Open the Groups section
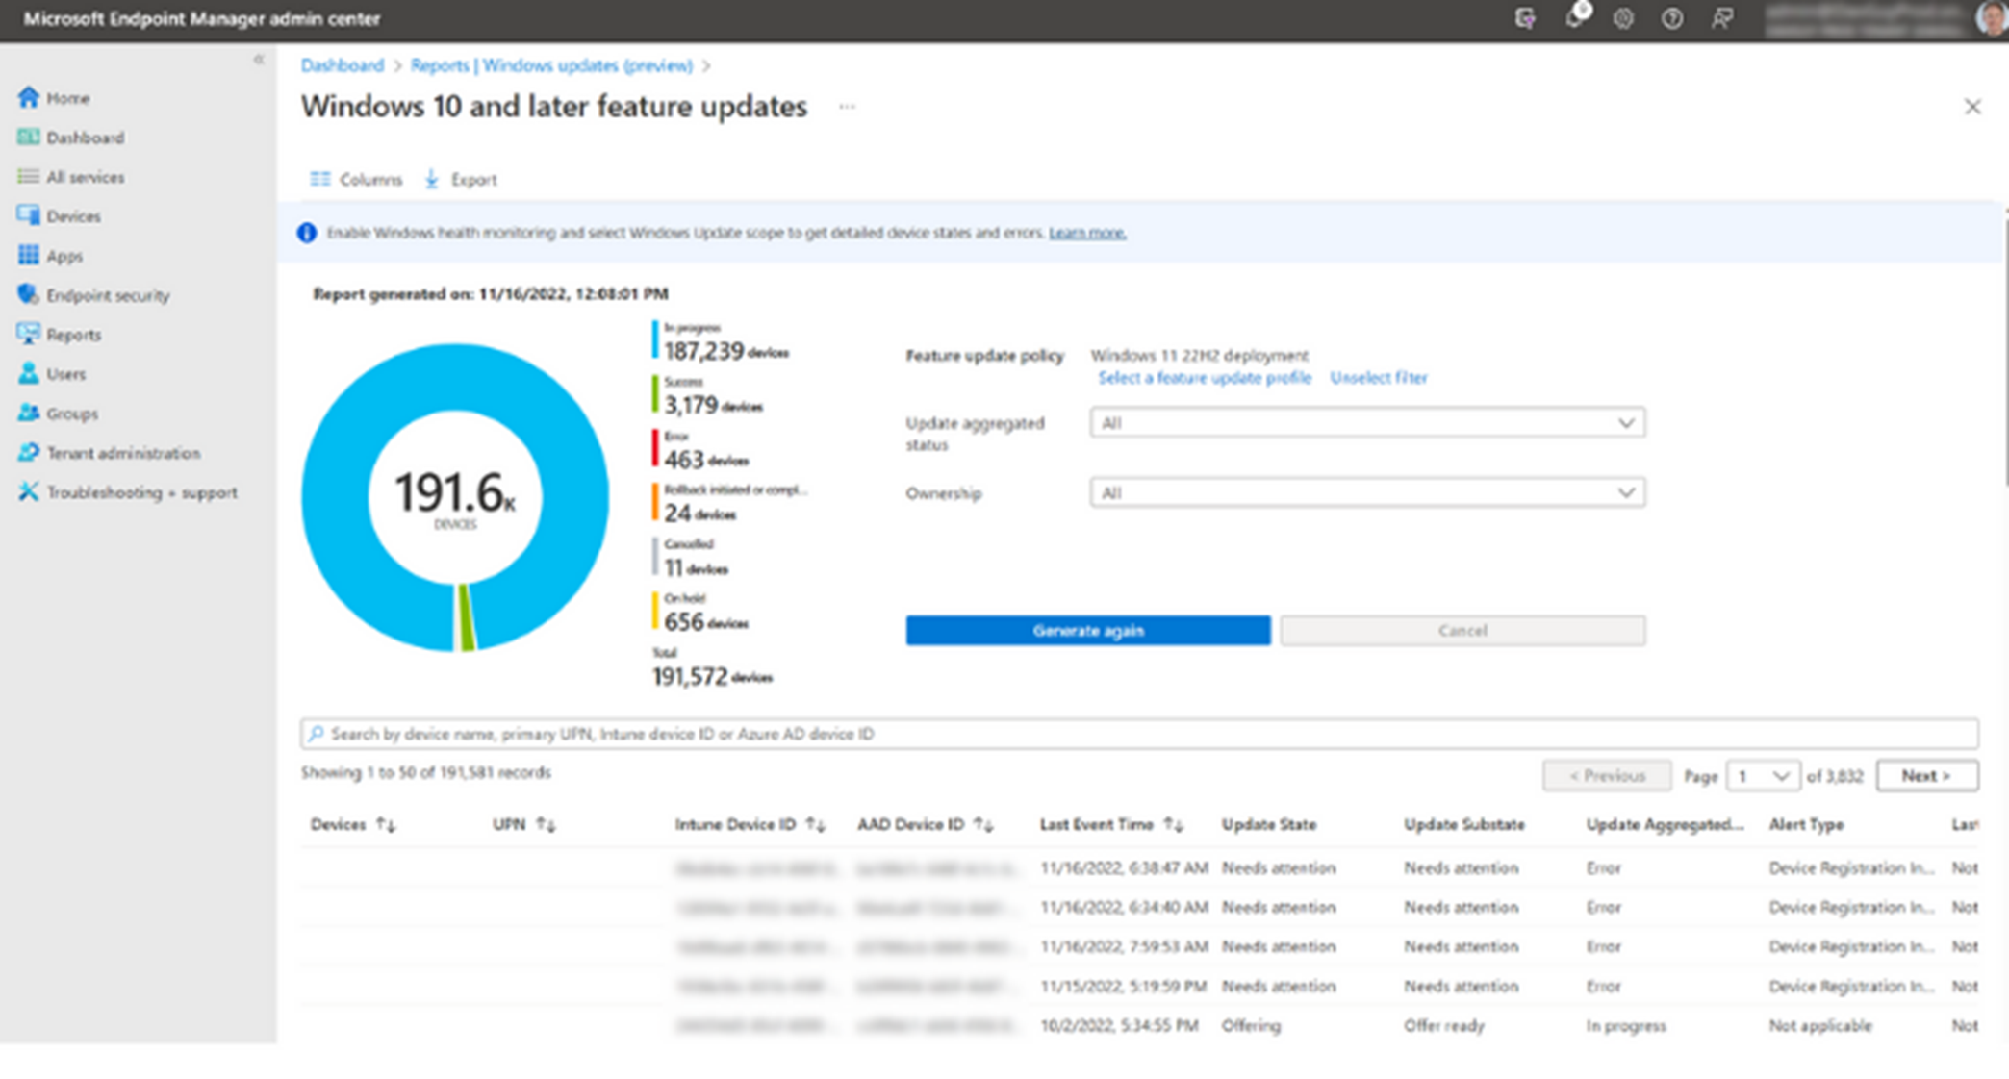 (x=70, y=413)
